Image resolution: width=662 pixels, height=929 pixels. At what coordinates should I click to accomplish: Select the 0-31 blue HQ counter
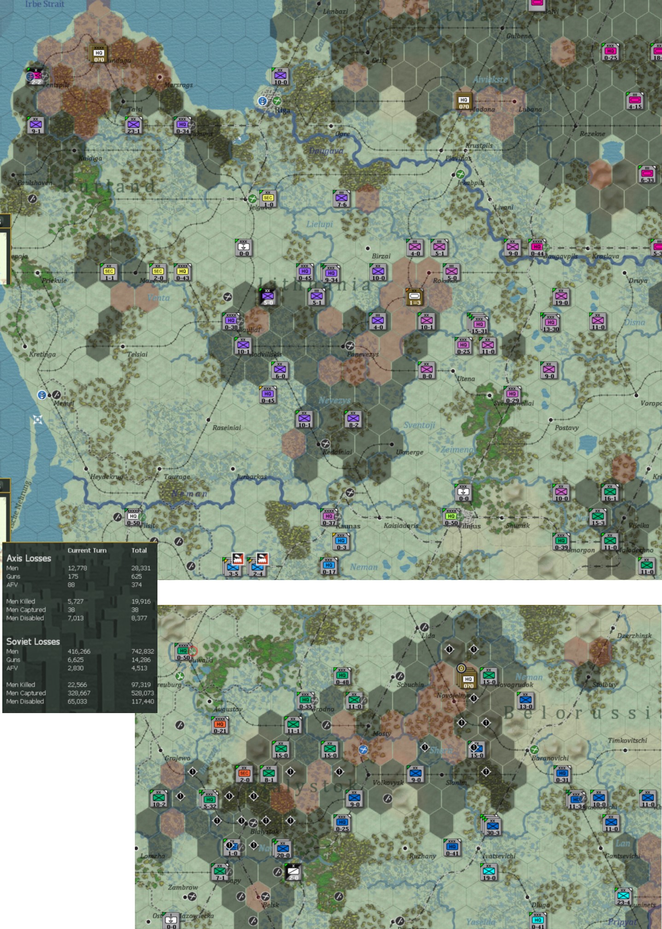[x=562, y=774]
